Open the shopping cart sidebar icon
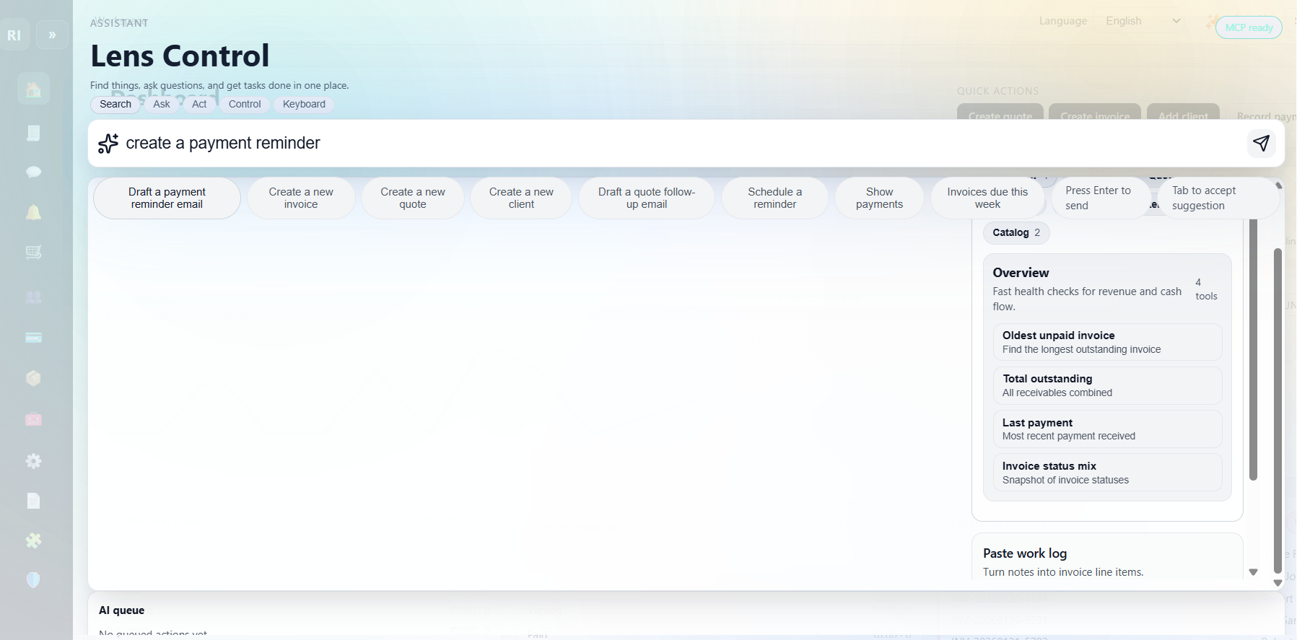 click(33, 253)
